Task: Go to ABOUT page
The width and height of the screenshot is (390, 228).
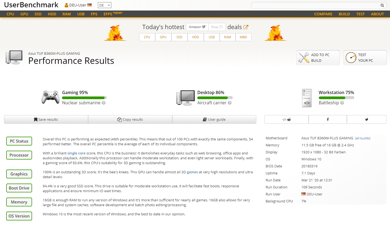Action: click(377, 14)
